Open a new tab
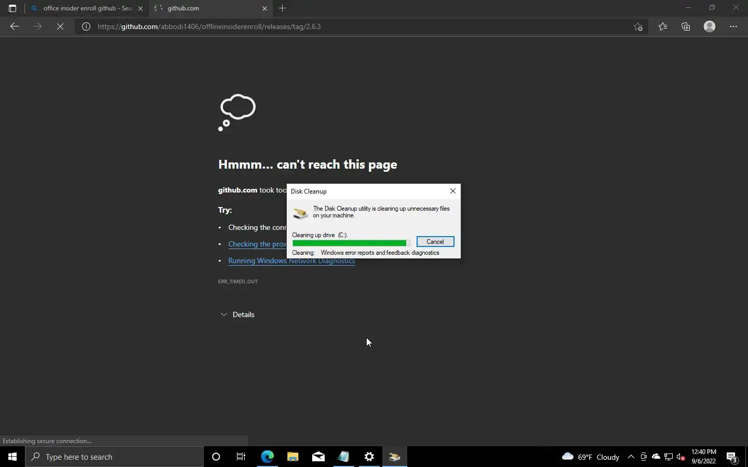The image size is (748, 467). 283,8
